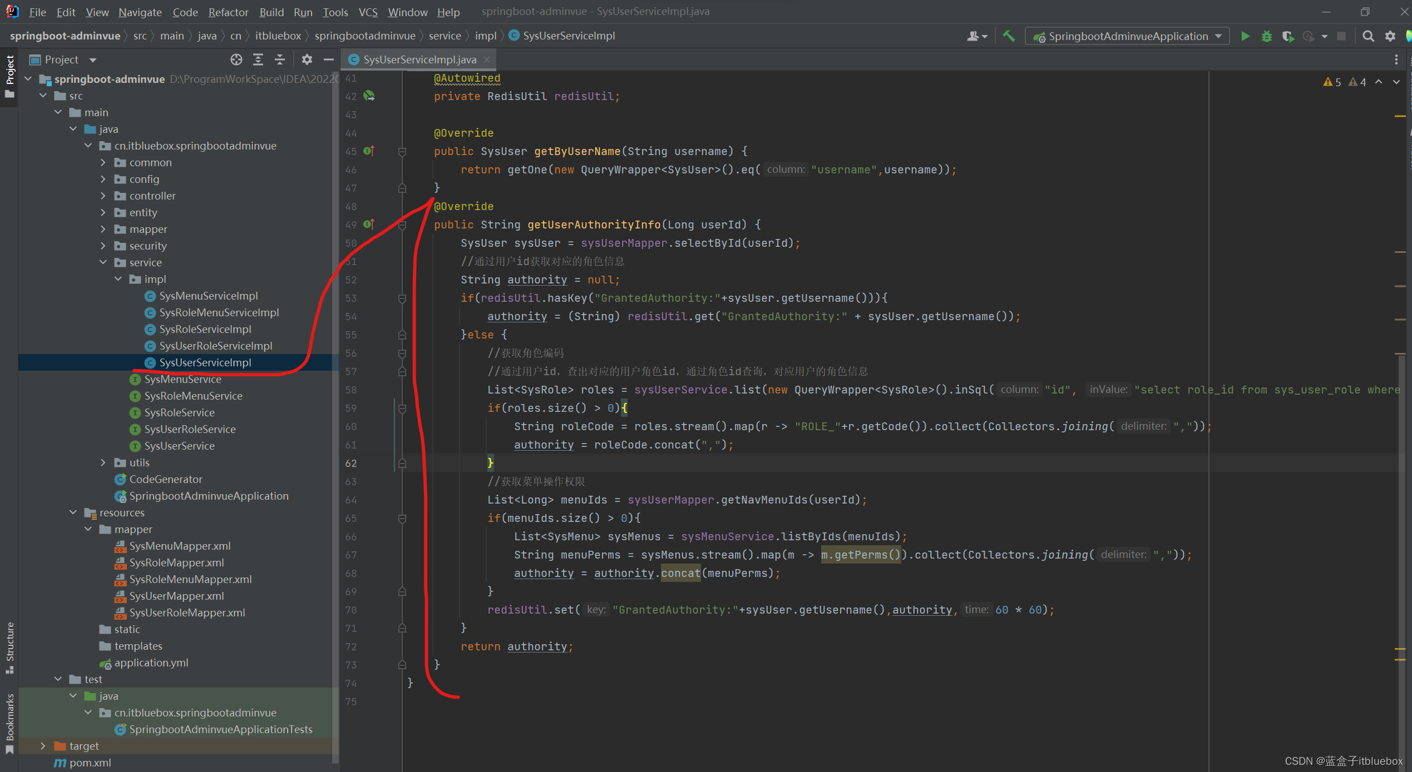
Task: Open the VCS menu
Action: 368,12
